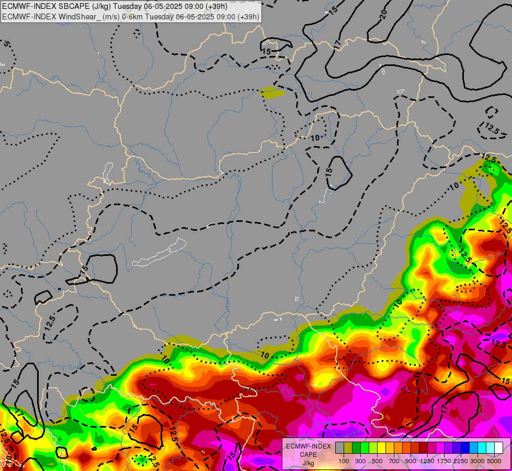The height and width of the screenshot is (471, 512).
Task: Click the sky blue legend swatch
Action: point(473,448)
